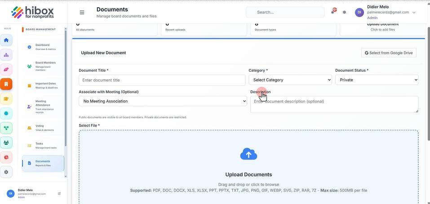Open Board Members menu item
The height and width of the screenshot is (204, 430).
point(43,66)
